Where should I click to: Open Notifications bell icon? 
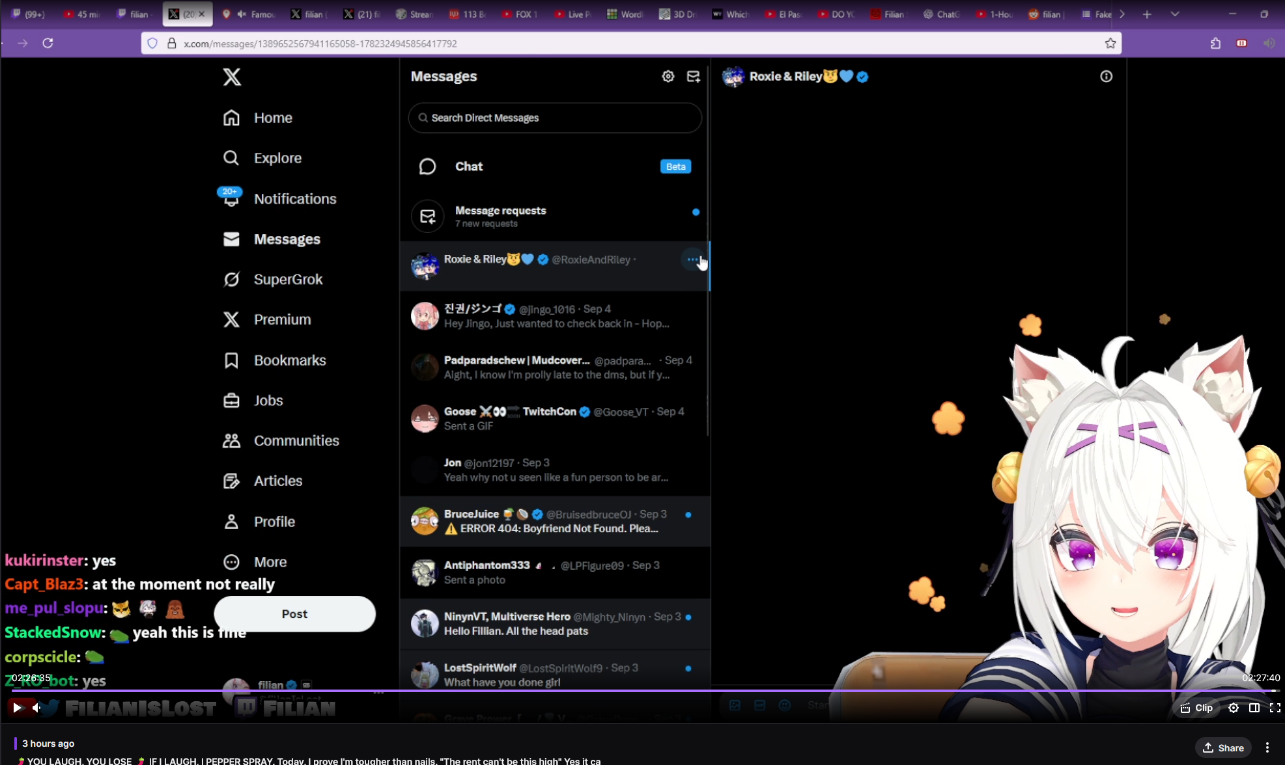point(231,199)
